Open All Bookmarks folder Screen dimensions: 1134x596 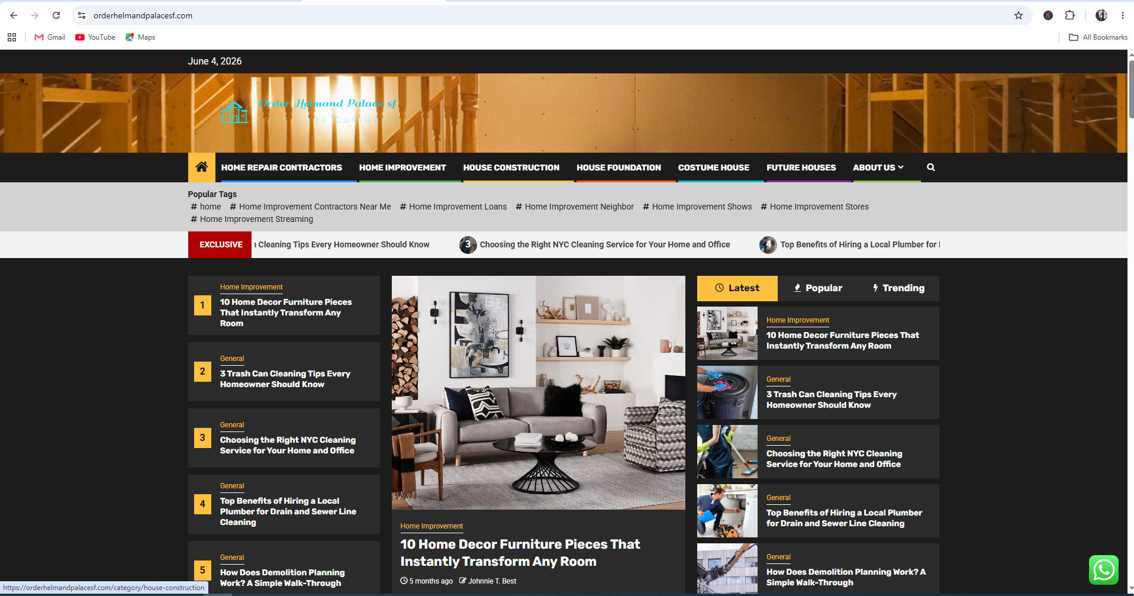tap(1098, 37)
